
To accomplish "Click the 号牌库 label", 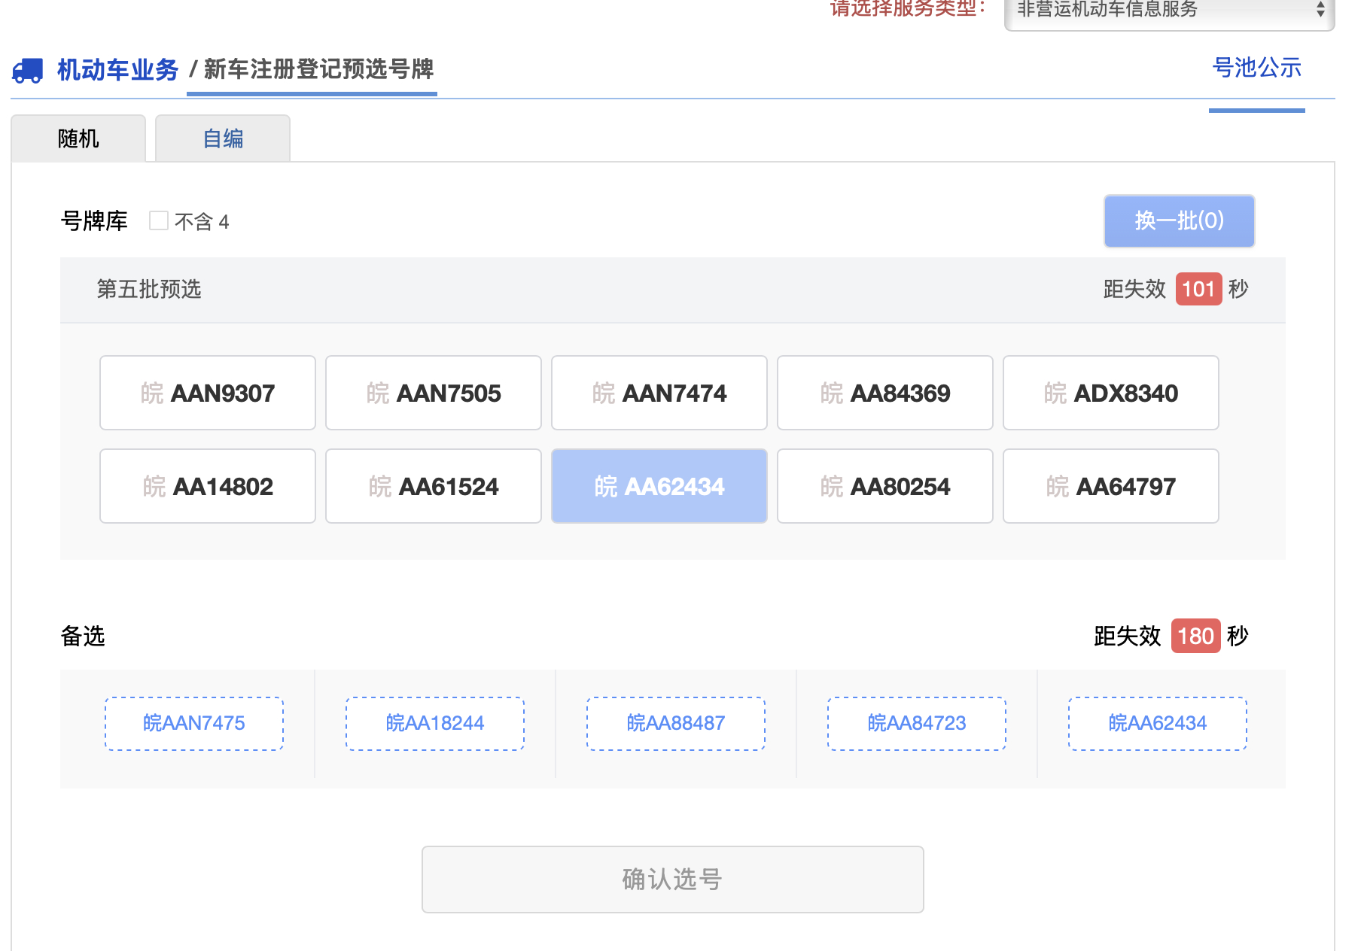I will (94, 221).
